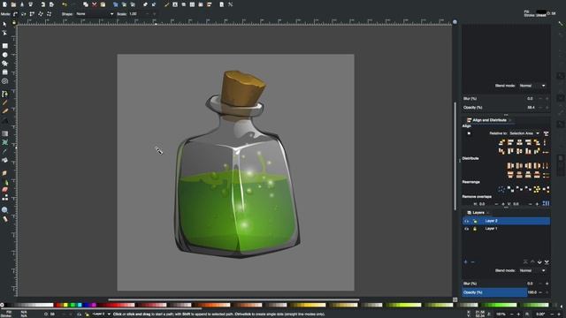The height and width of the screenshot is (318, 566).
Task: Open Layers panel Blend mode dropdown
Action: click(532, 270)
